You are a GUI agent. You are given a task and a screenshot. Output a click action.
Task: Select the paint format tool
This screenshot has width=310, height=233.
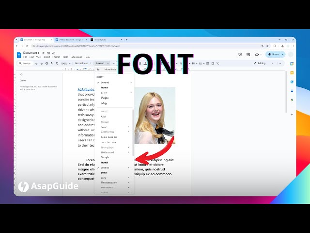(57, 64)
